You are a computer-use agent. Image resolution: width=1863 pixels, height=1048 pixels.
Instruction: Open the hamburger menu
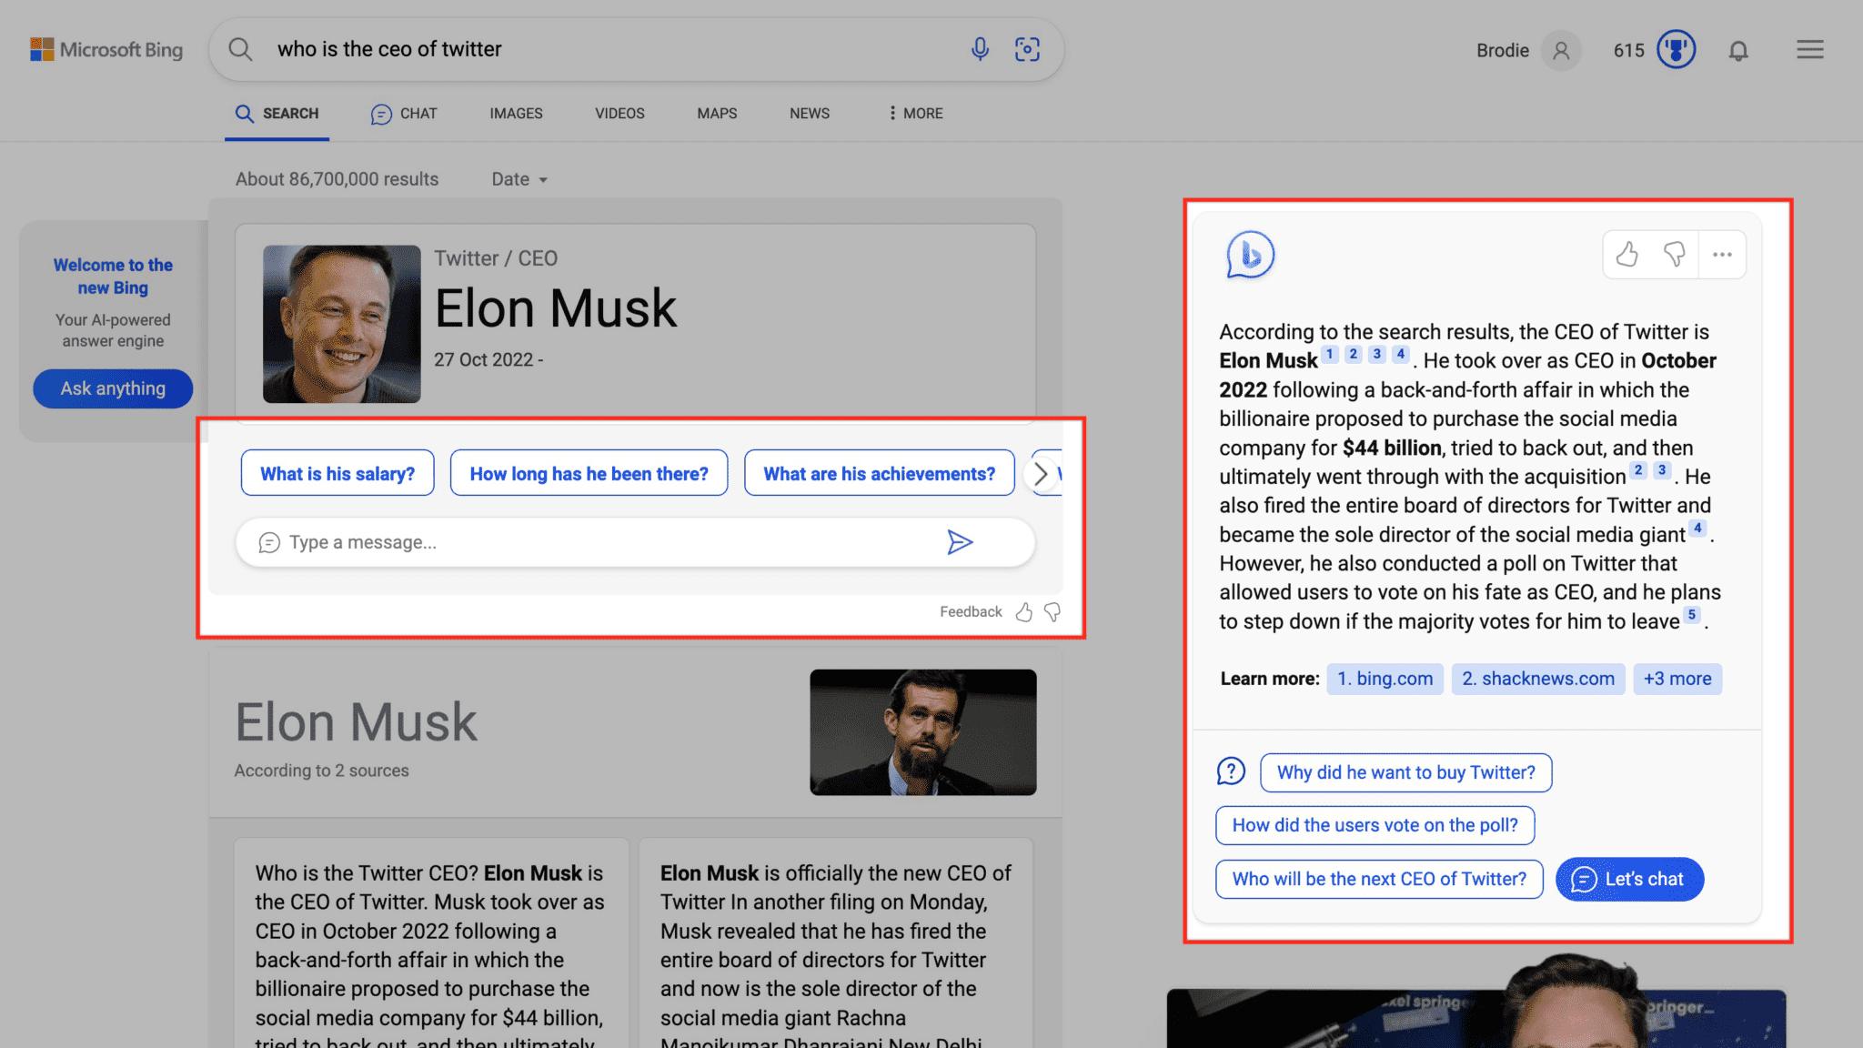coord(1810,49)
